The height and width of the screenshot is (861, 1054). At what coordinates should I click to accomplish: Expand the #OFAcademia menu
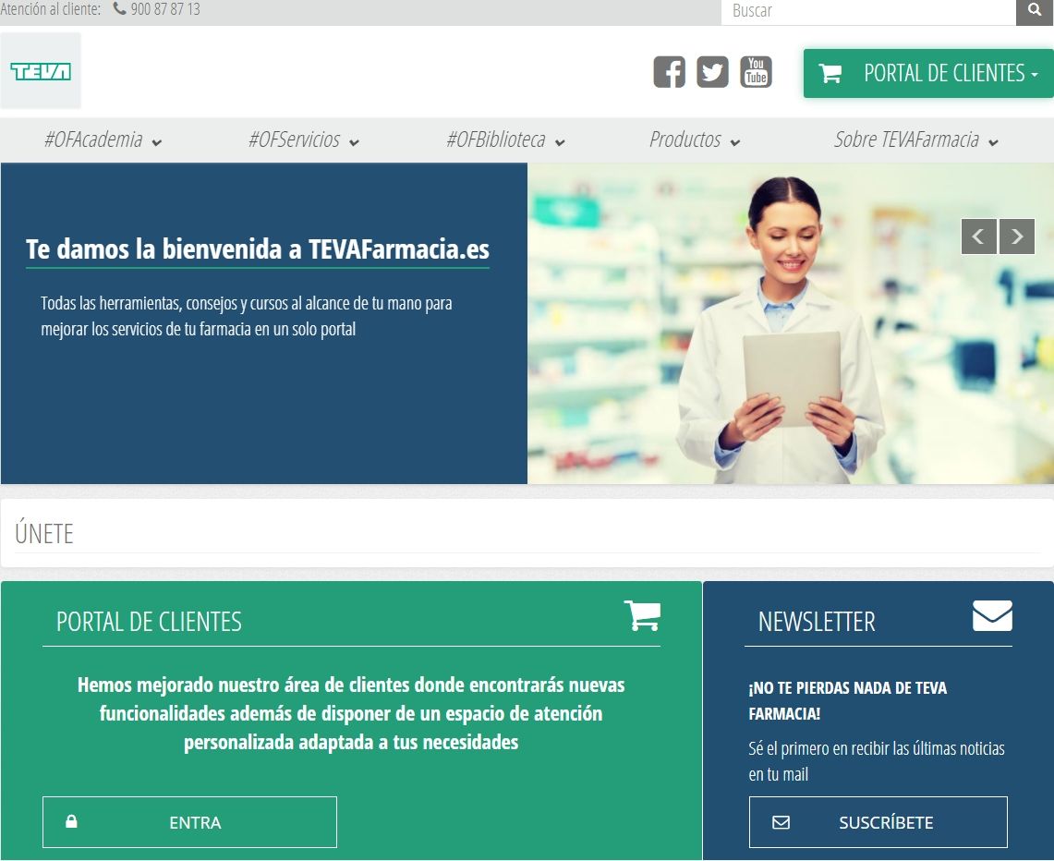click(x=103, y=139)
